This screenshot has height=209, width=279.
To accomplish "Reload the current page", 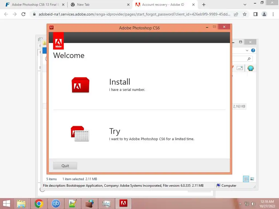I will [x=23, y=14].
